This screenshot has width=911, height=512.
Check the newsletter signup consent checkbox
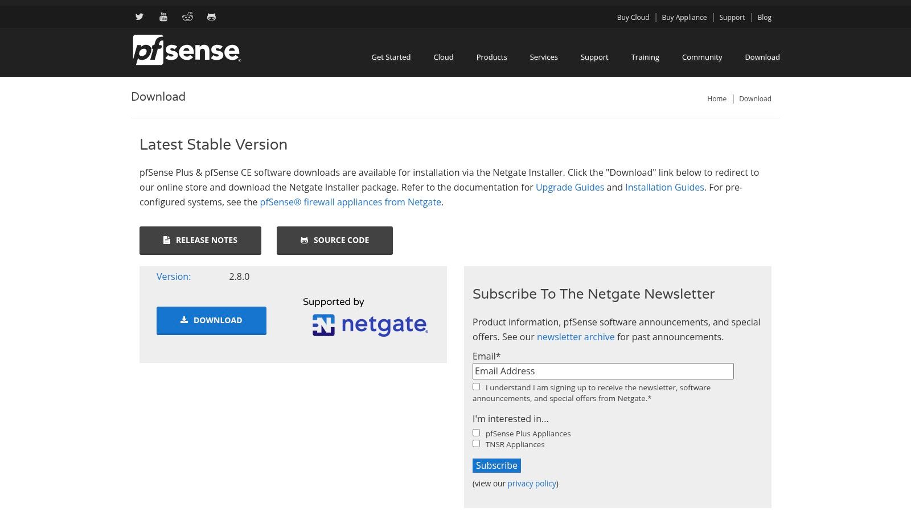pyautogui.click(x=476, y=386)
